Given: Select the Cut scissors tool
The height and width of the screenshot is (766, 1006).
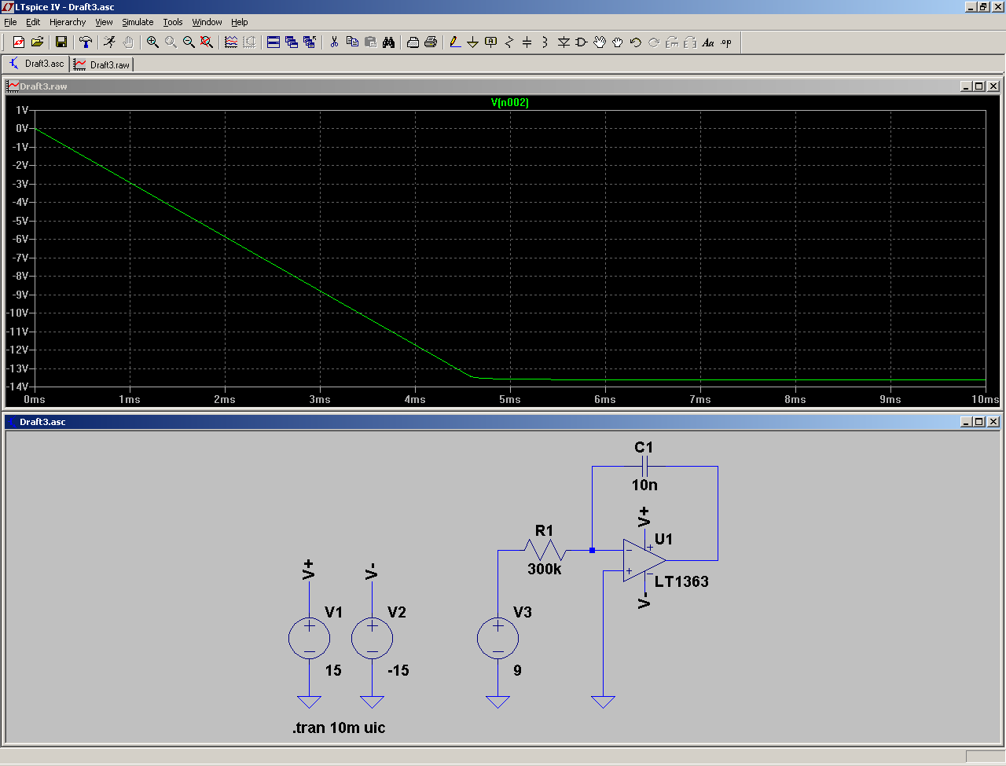Looking at the screenshot, I should [334, 42].
